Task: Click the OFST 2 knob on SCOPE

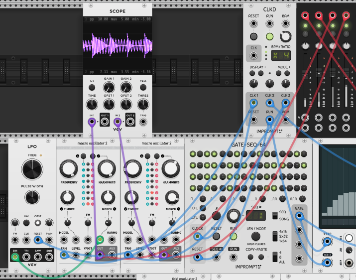Action: (x=126, y=105)
